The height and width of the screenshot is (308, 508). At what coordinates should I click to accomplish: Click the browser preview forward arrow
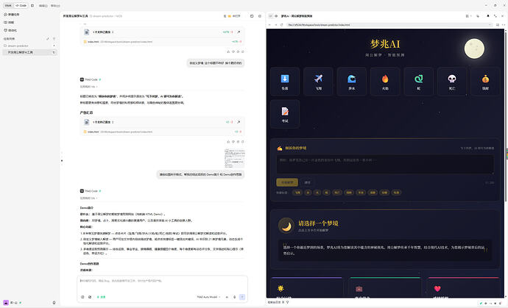click(x=275, y=25)
